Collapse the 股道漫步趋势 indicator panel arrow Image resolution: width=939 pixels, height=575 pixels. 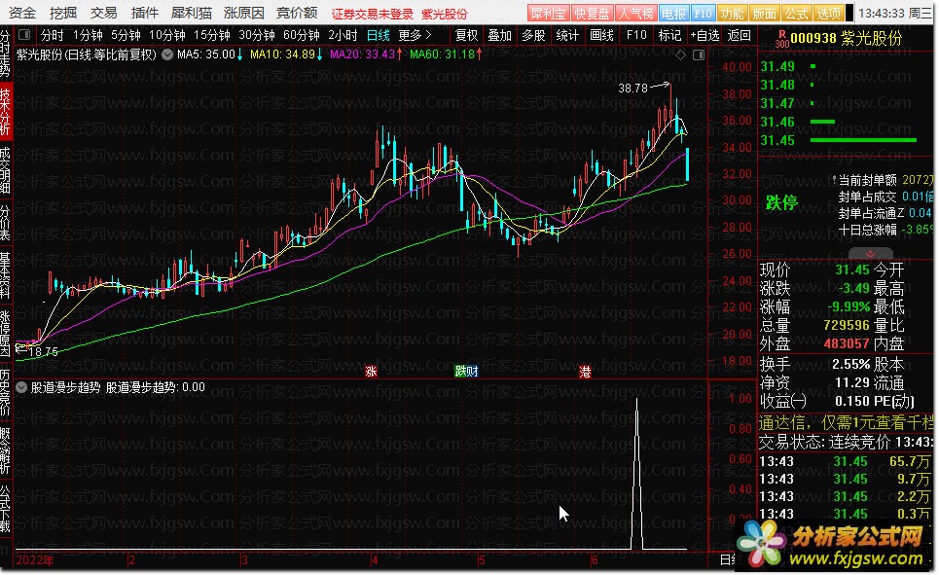[21, 387]
